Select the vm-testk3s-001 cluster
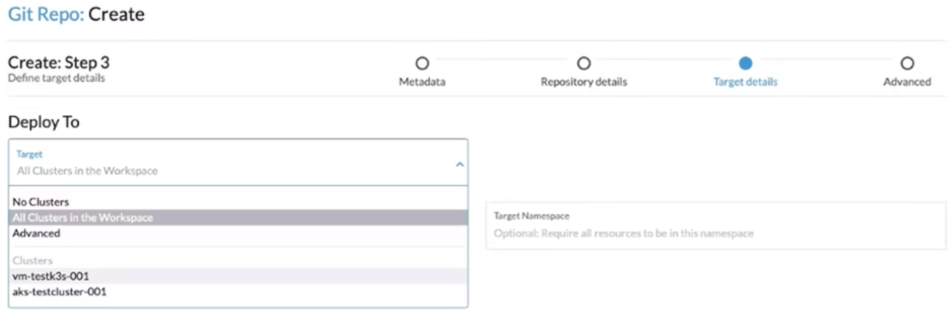 click(51, 276)
